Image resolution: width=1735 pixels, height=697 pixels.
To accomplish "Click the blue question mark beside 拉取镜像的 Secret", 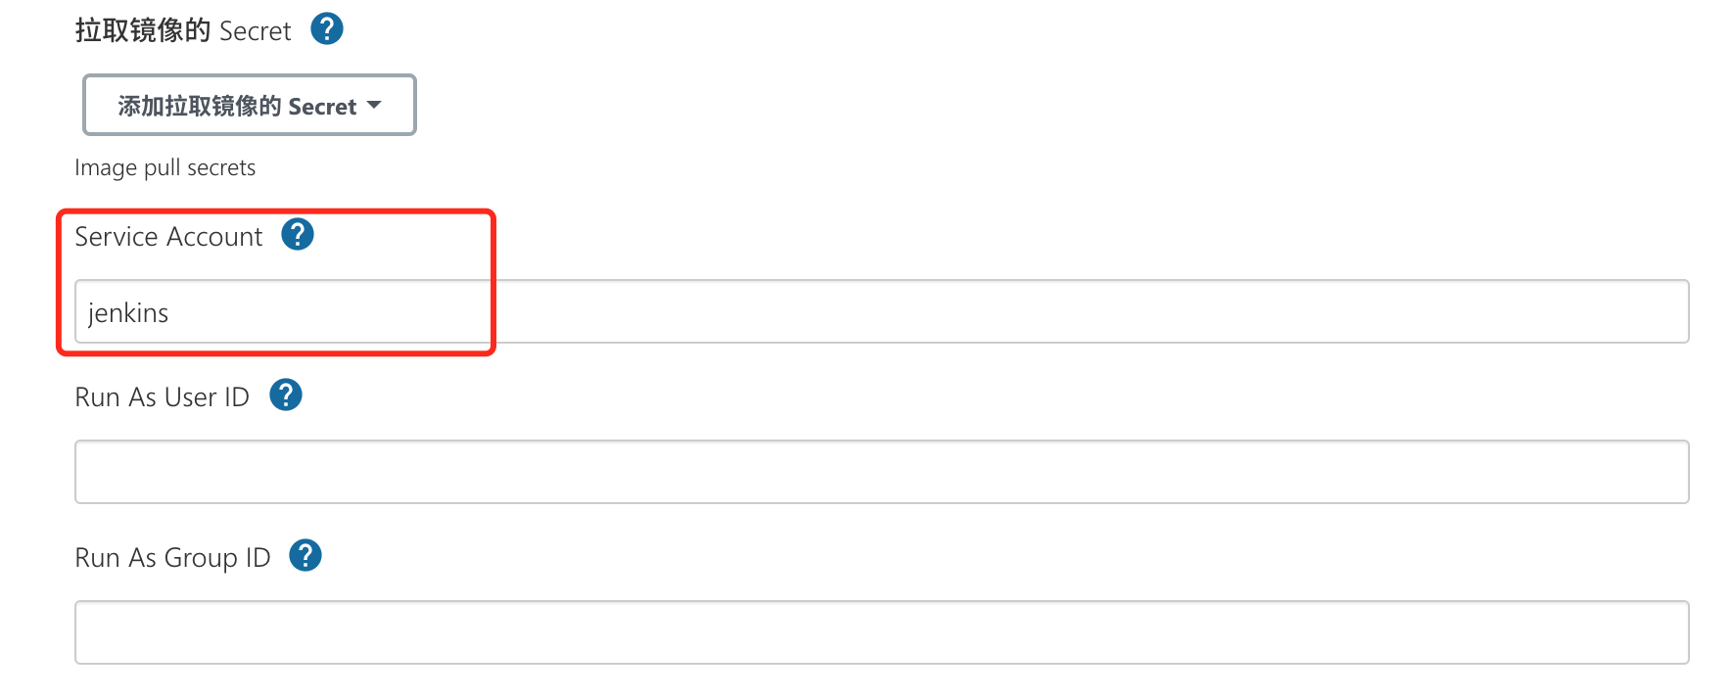I will 327,29.
